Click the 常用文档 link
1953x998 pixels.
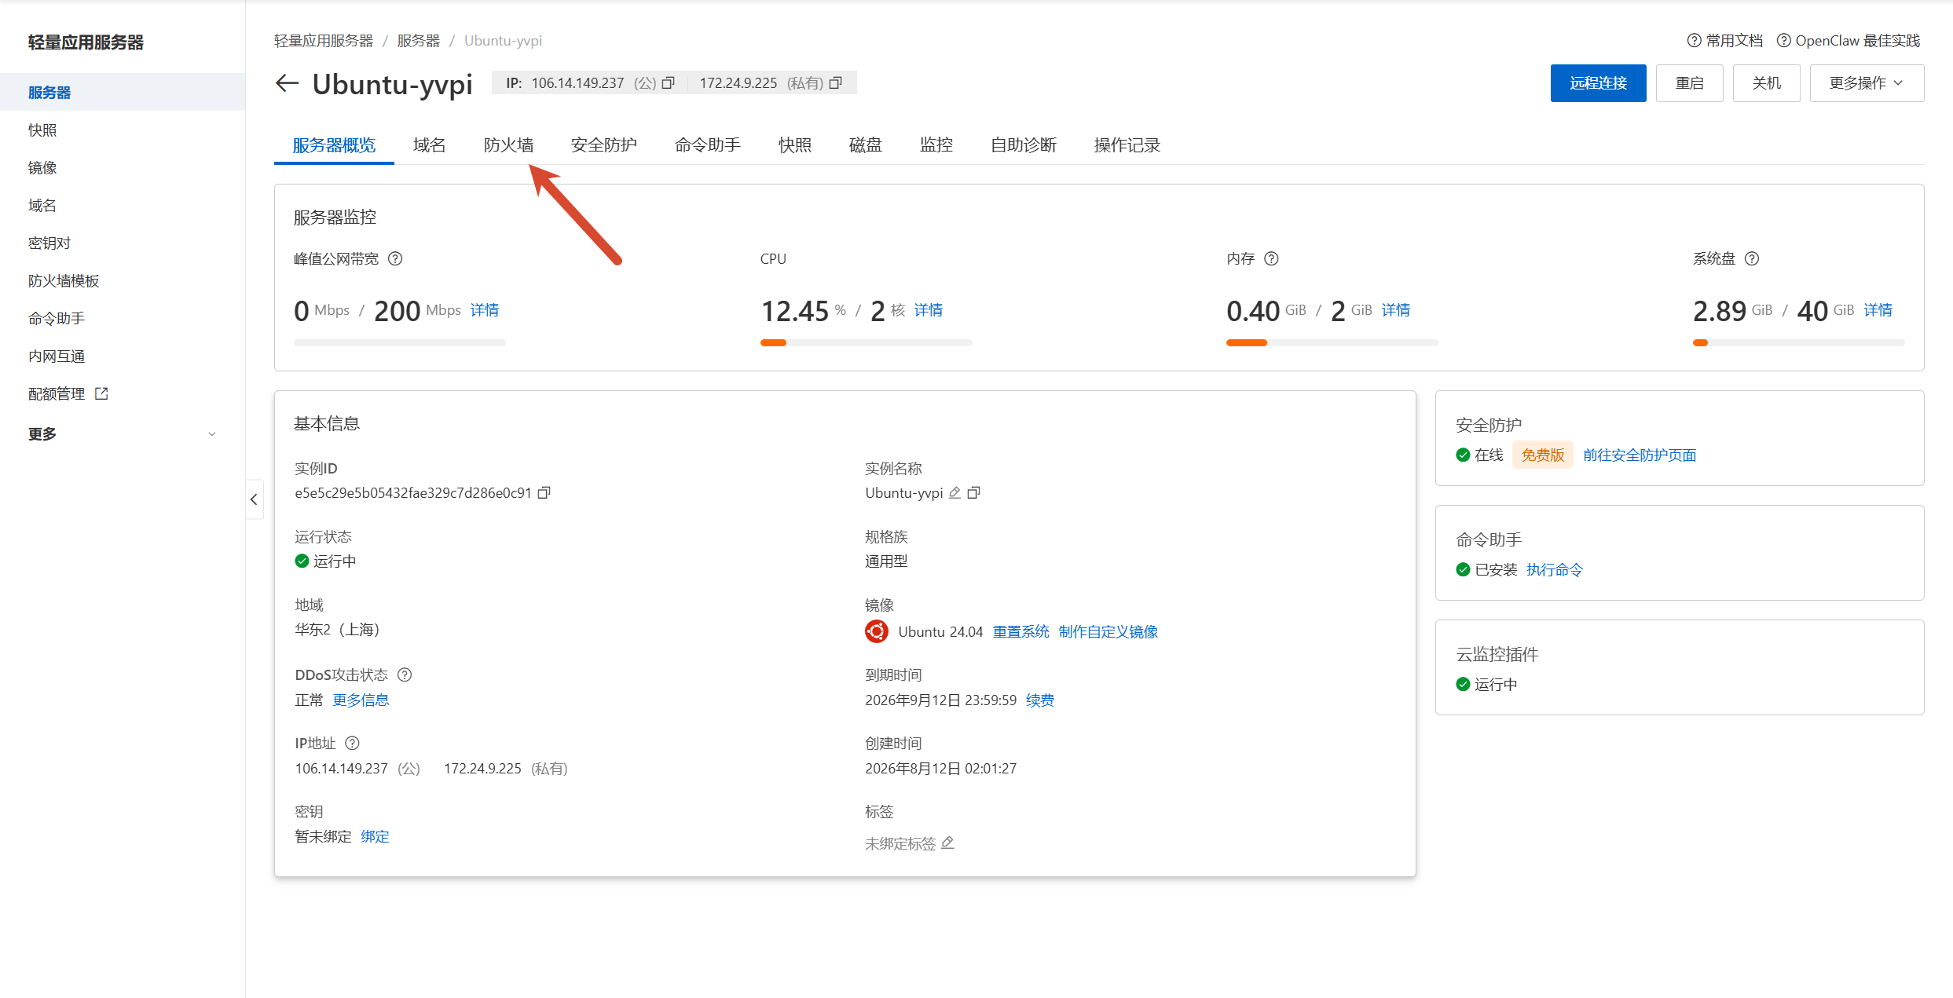tap(1735, 40)
